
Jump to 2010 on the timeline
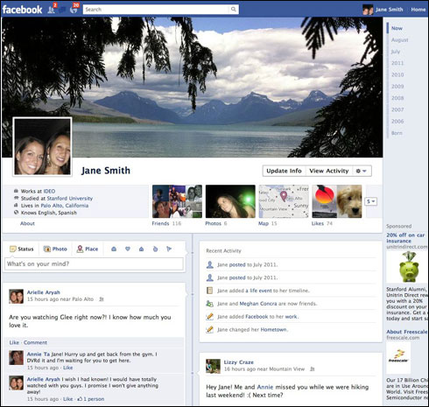397,74
